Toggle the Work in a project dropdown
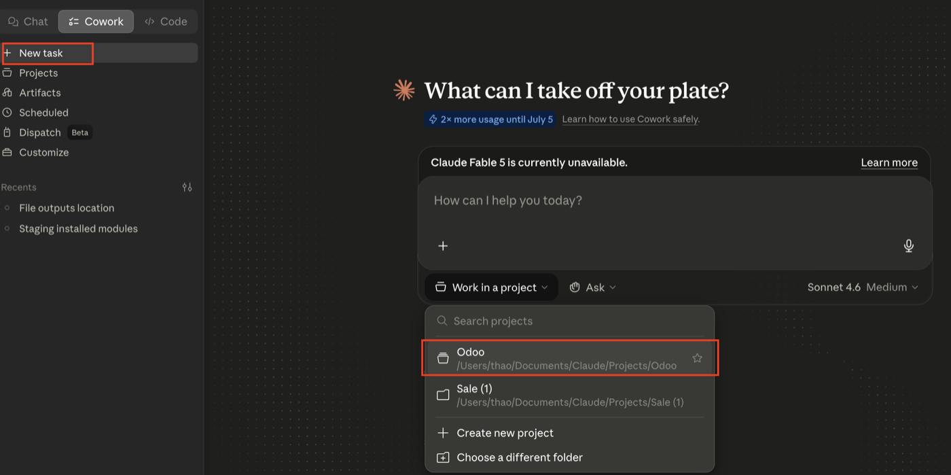Viewport: 951px width, 475px height. point(492,287)
